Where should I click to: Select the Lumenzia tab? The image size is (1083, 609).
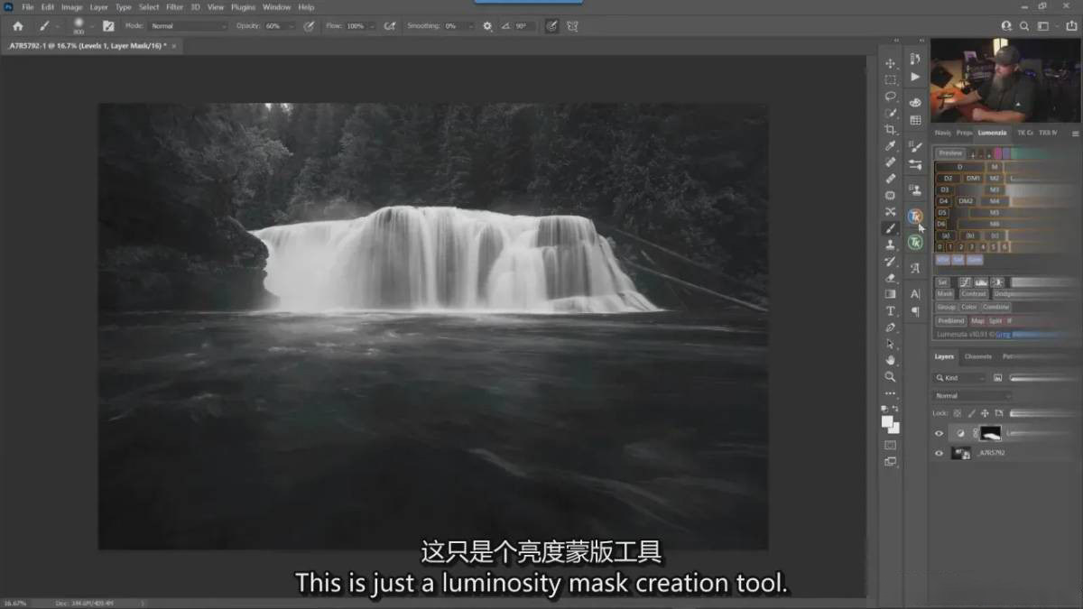[992, 133]
